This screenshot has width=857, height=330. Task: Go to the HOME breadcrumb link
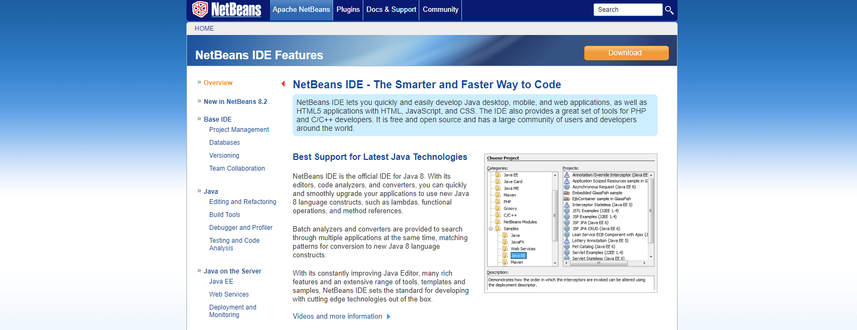coord(204,29)
